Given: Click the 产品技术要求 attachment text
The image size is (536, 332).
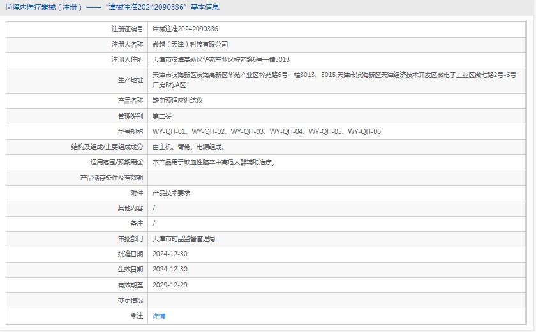Looking at the screenshot, I should click(171, 192).
